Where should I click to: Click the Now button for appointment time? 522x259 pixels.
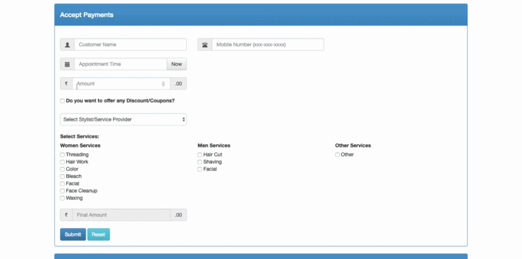tap(177, 64)
